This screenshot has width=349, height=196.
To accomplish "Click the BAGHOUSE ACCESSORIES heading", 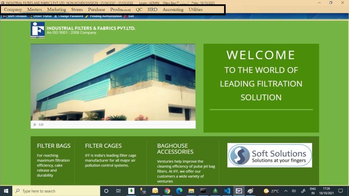I will 175,149.
